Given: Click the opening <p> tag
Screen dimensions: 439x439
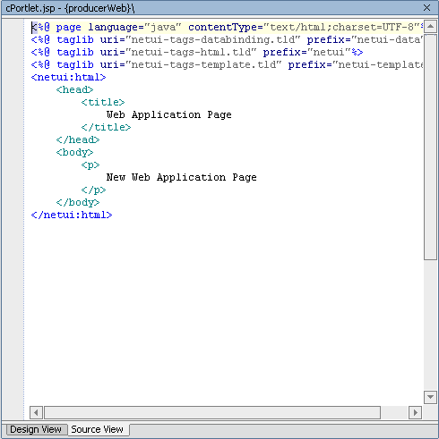Looking at the screenshot, I should pyautogui.click(x=90, y=165).
